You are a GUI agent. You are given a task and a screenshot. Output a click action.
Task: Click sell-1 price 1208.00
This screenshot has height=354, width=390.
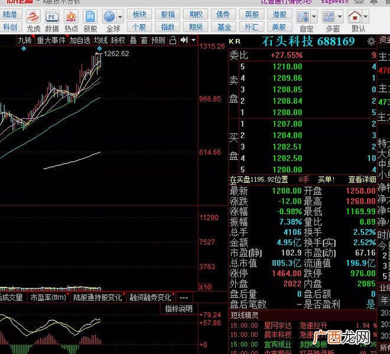[287, 112]
